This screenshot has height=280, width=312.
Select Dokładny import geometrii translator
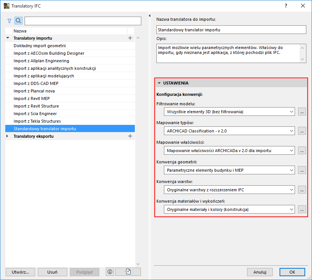click(70, 46)
